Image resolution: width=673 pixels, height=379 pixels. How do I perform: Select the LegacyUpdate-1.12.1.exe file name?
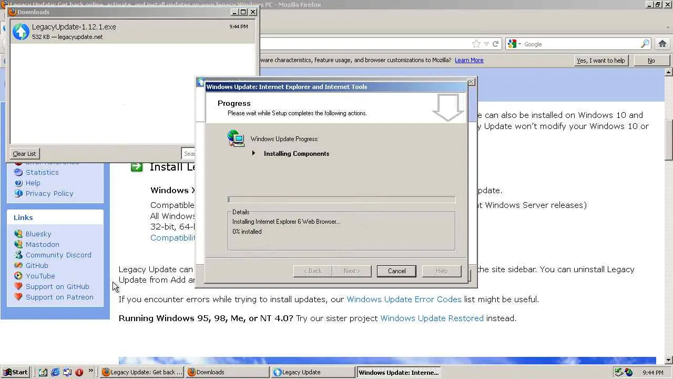click(x=74, y=27)
